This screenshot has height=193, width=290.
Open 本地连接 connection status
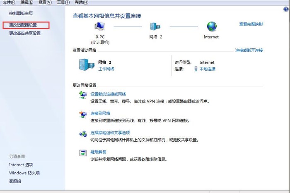207,69
